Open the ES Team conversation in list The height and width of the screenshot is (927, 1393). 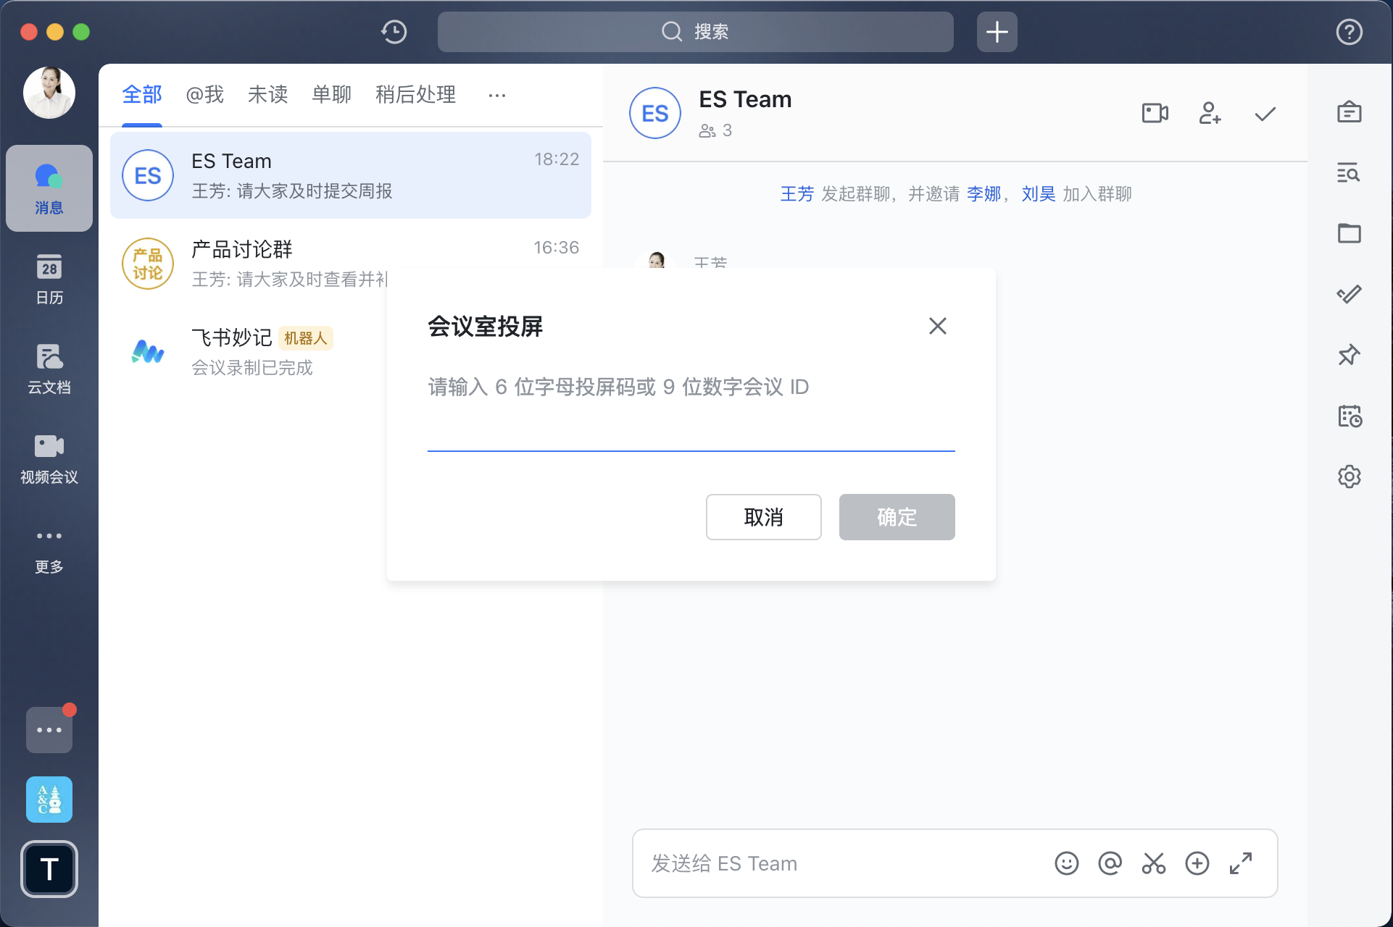tap(351, 175)
